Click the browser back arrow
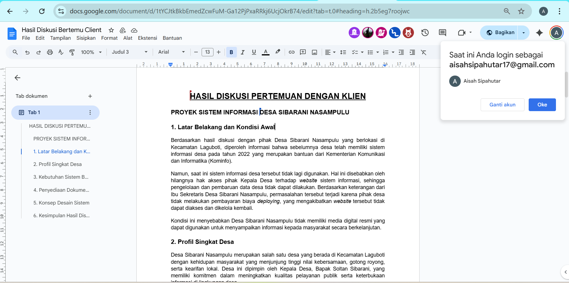The height and width of the screenshot is (283, 569). pos(10,11)
